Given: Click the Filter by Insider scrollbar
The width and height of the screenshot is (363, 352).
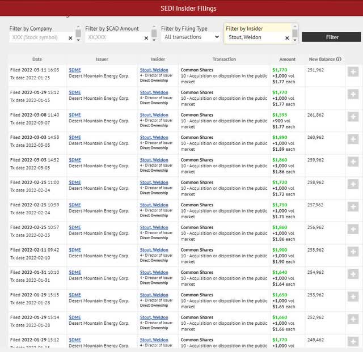Looking at the screenshot, I should click(x=295, y=33).
